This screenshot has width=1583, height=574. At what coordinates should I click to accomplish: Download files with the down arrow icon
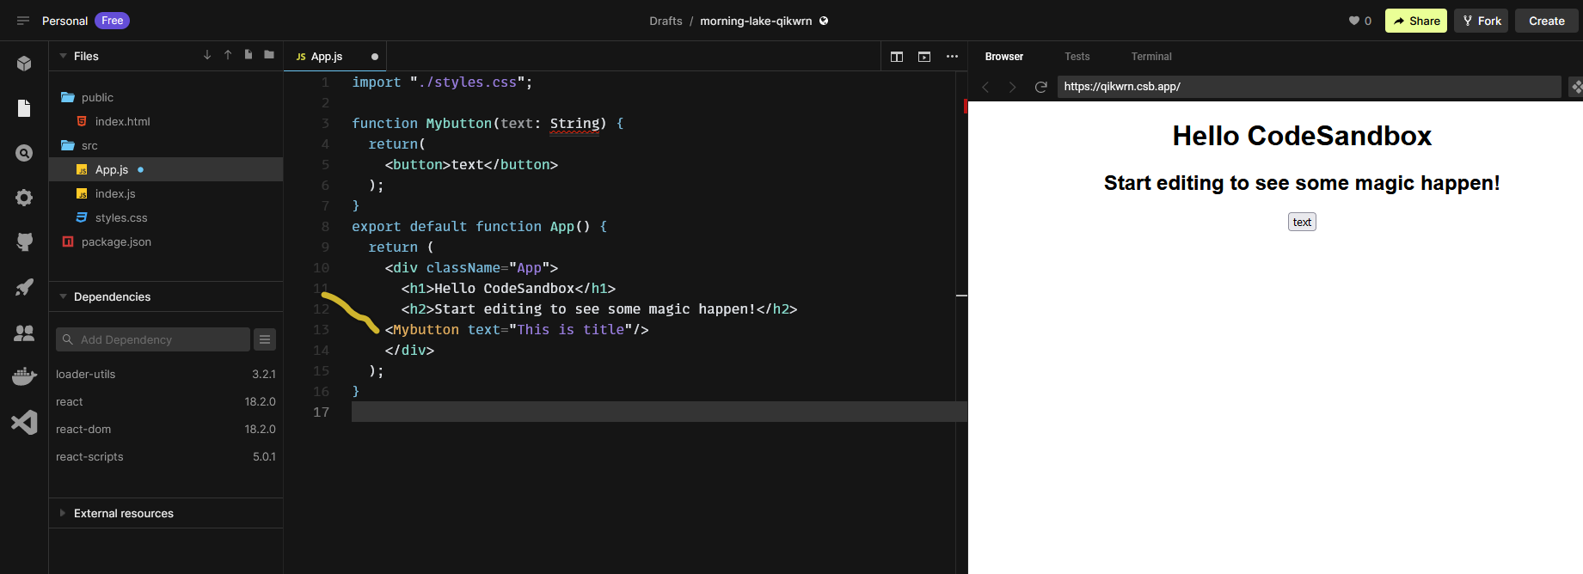click(207, 55)
